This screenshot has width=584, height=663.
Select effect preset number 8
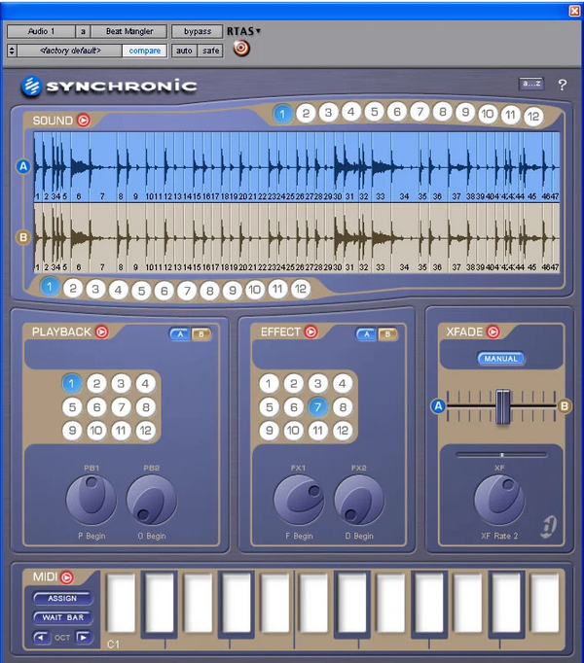pos(343,407)
